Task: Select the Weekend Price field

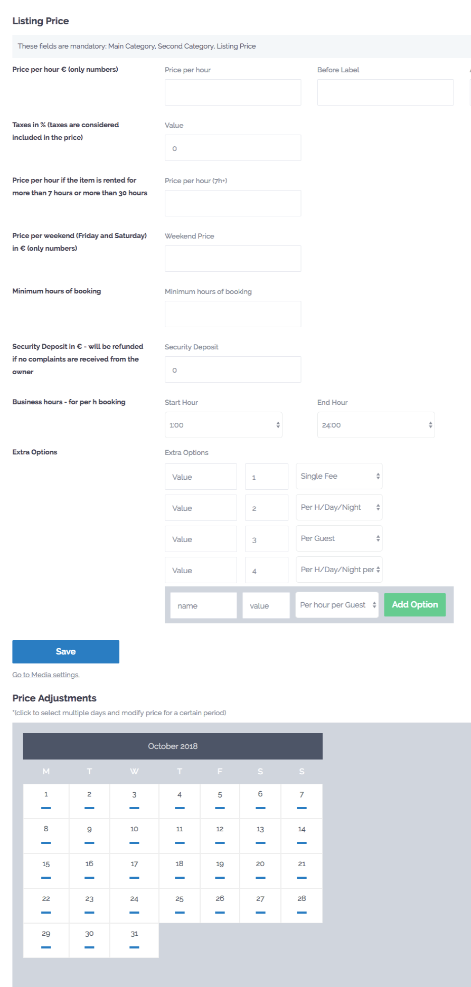Action: (x=233, y=259)
